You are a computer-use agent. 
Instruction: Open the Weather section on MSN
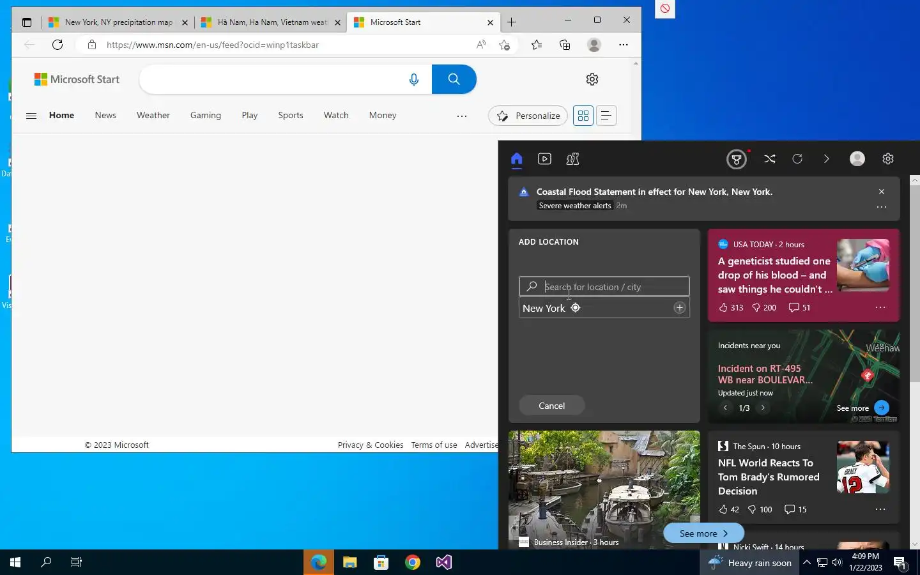[x=153, y=116]
